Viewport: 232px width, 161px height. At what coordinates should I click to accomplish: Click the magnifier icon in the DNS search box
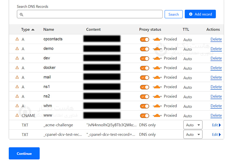pyautogui.click(x=21, y=14)
